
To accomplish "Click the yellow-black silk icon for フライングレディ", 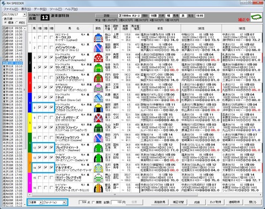I will click(x=98, y=108).
